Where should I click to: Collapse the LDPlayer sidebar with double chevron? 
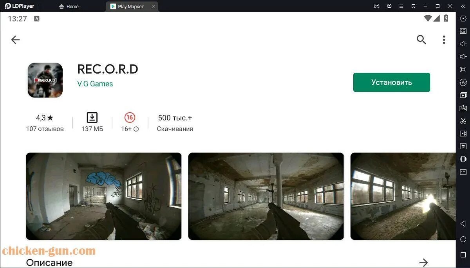click(463, 6)
